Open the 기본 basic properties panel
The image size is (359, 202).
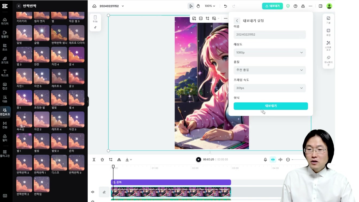tap(328, 20)
